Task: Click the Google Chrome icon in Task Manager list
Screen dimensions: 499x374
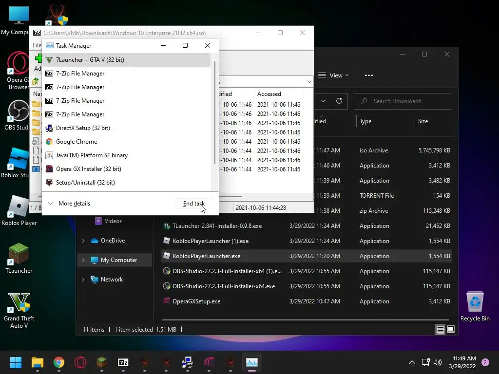Action: tap(49, 142)
